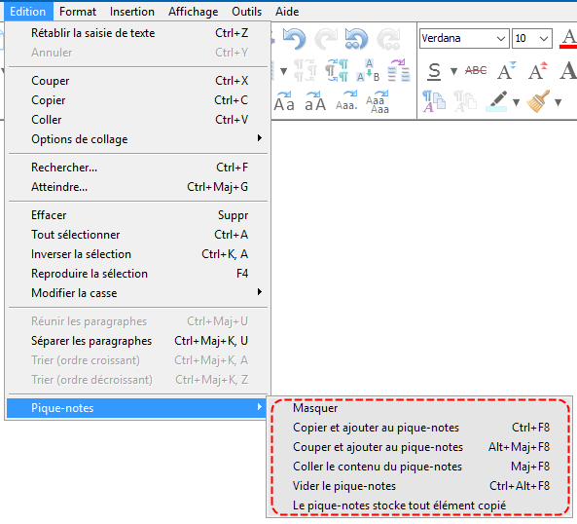Click the undo-all double-loop arrow icon
577x524 pixels.
click(356, 39)
